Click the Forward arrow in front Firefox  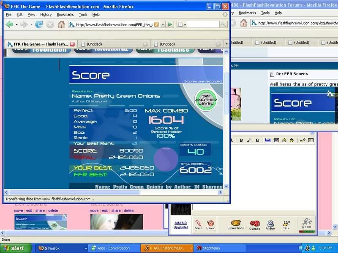click(24, 24)
